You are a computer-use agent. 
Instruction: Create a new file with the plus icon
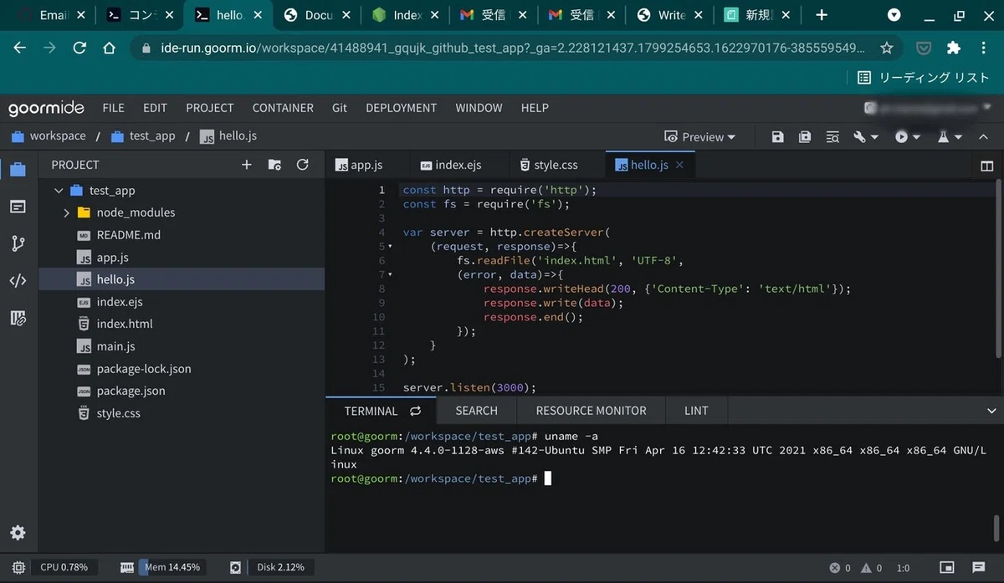247,165
